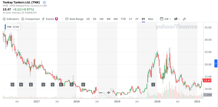Click the current price label 13.47
Screen dimensions: 218x107
pyautogui.click(x=207, y=81)
